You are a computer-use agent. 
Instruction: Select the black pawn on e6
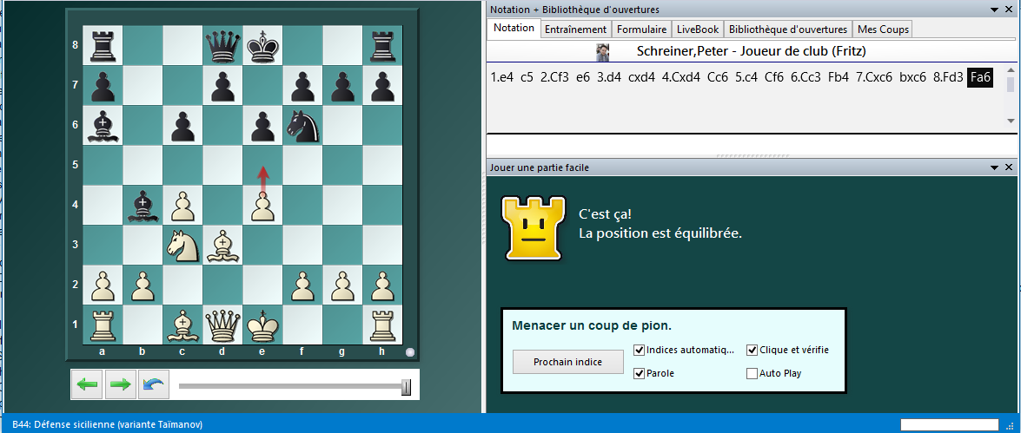(x=262, y=126)
